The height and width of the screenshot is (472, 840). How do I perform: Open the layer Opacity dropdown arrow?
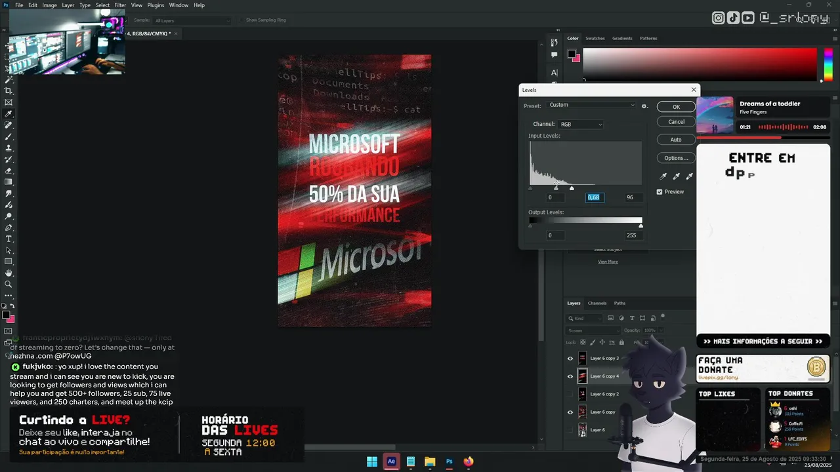[x=660, y=330]
